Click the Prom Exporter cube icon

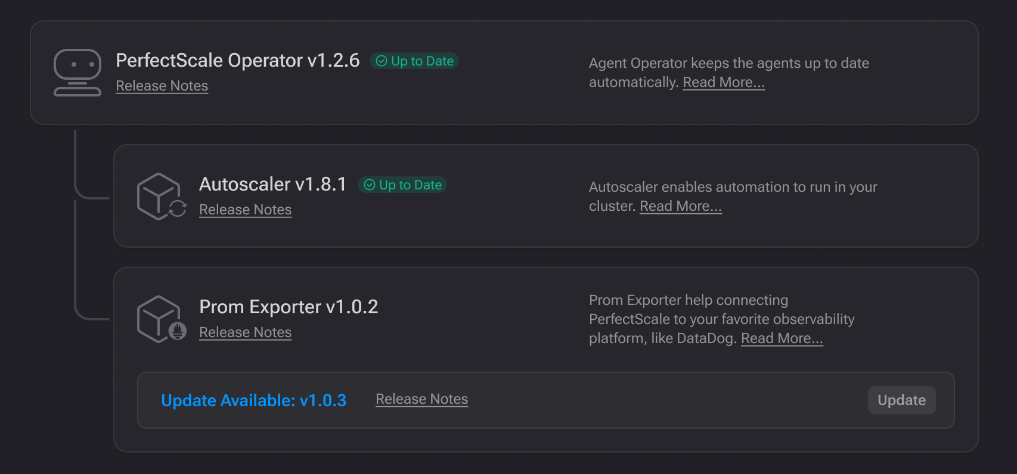pos(159,319)
